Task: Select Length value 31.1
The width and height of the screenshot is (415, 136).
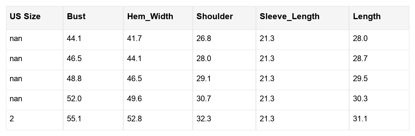Action: coord(360,119)
